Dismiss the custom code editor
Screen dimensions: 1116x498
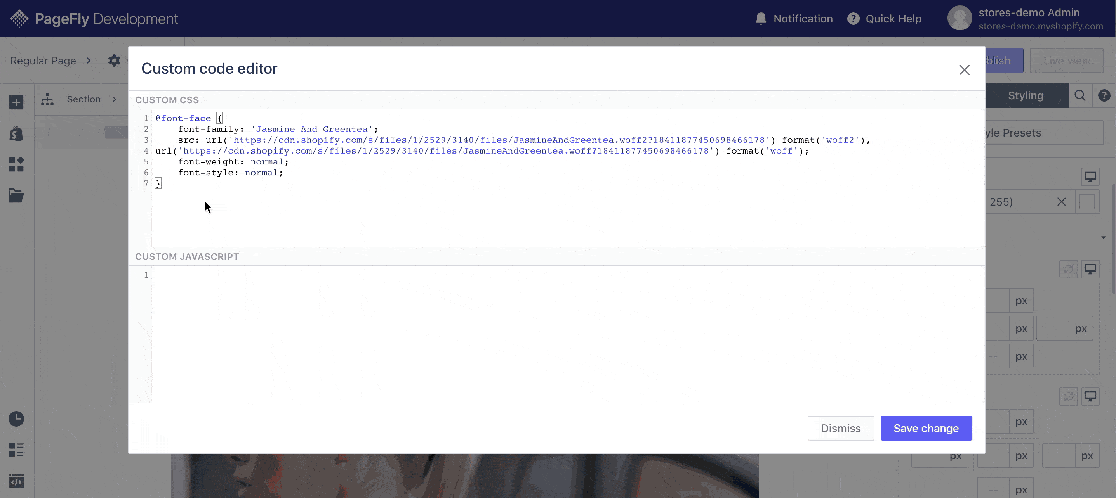[x=840, y=428]
